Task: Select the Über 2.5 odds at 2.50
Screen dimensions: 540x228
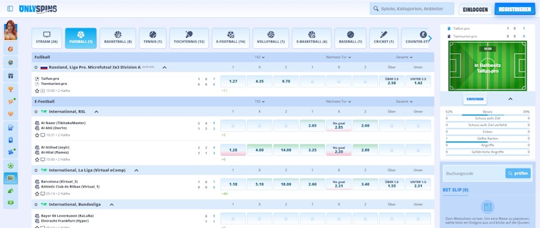Action: (x=391, y=81)
